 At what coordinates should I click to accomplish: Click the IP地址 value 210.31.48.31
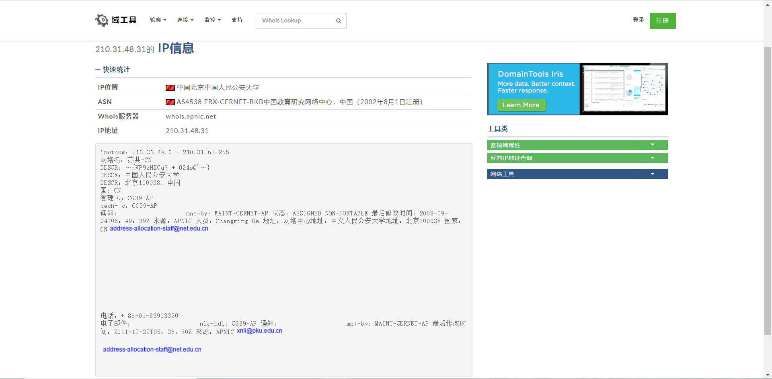(x=187, y=131)
